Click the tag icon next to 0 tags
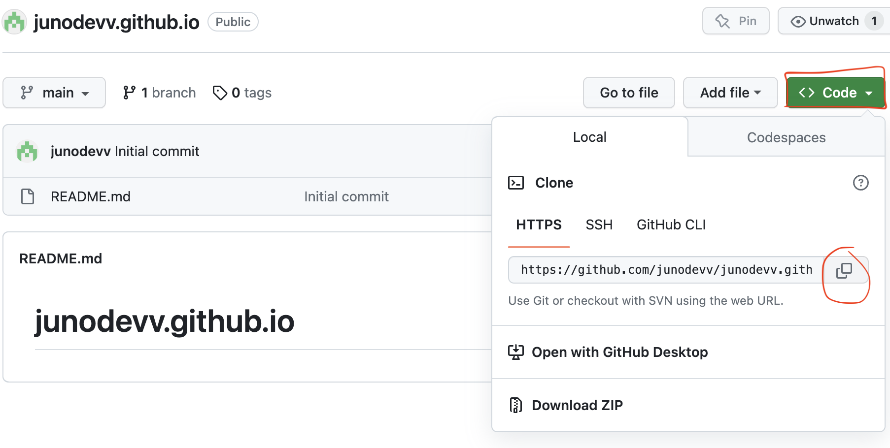 coord(220,93)
